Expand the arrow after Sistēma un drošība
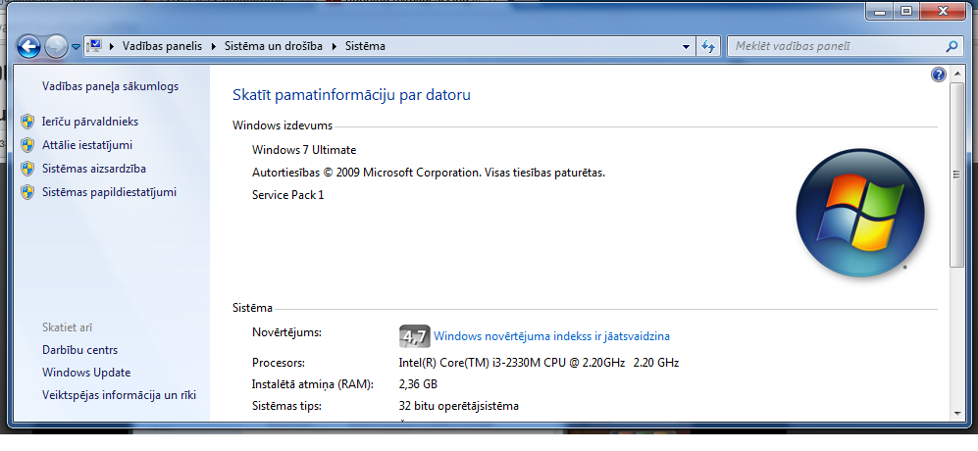978x451 pixels. pos(334,46)
